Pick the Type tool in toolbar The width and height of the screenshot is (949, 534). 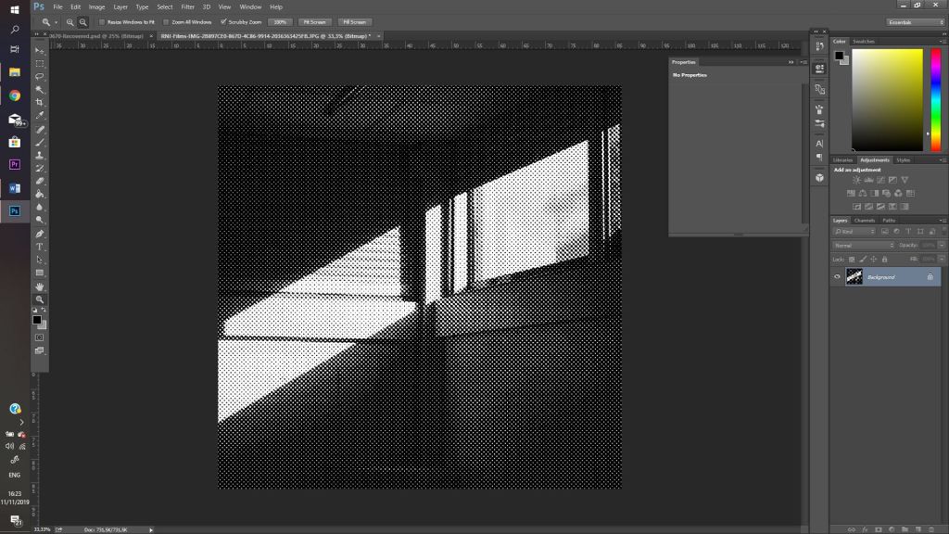[40, 247]
